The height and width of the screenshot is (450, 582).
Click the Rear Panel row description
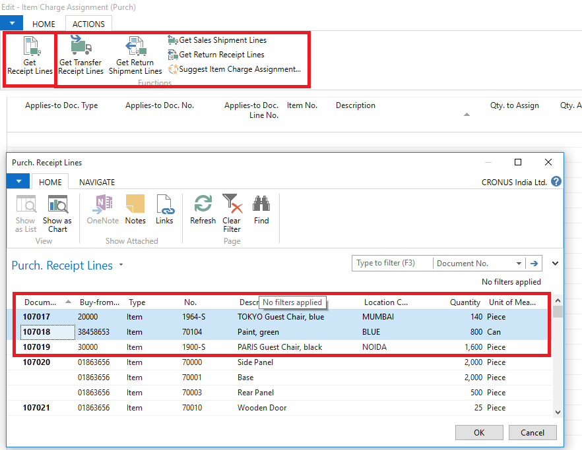coord(256,393)
